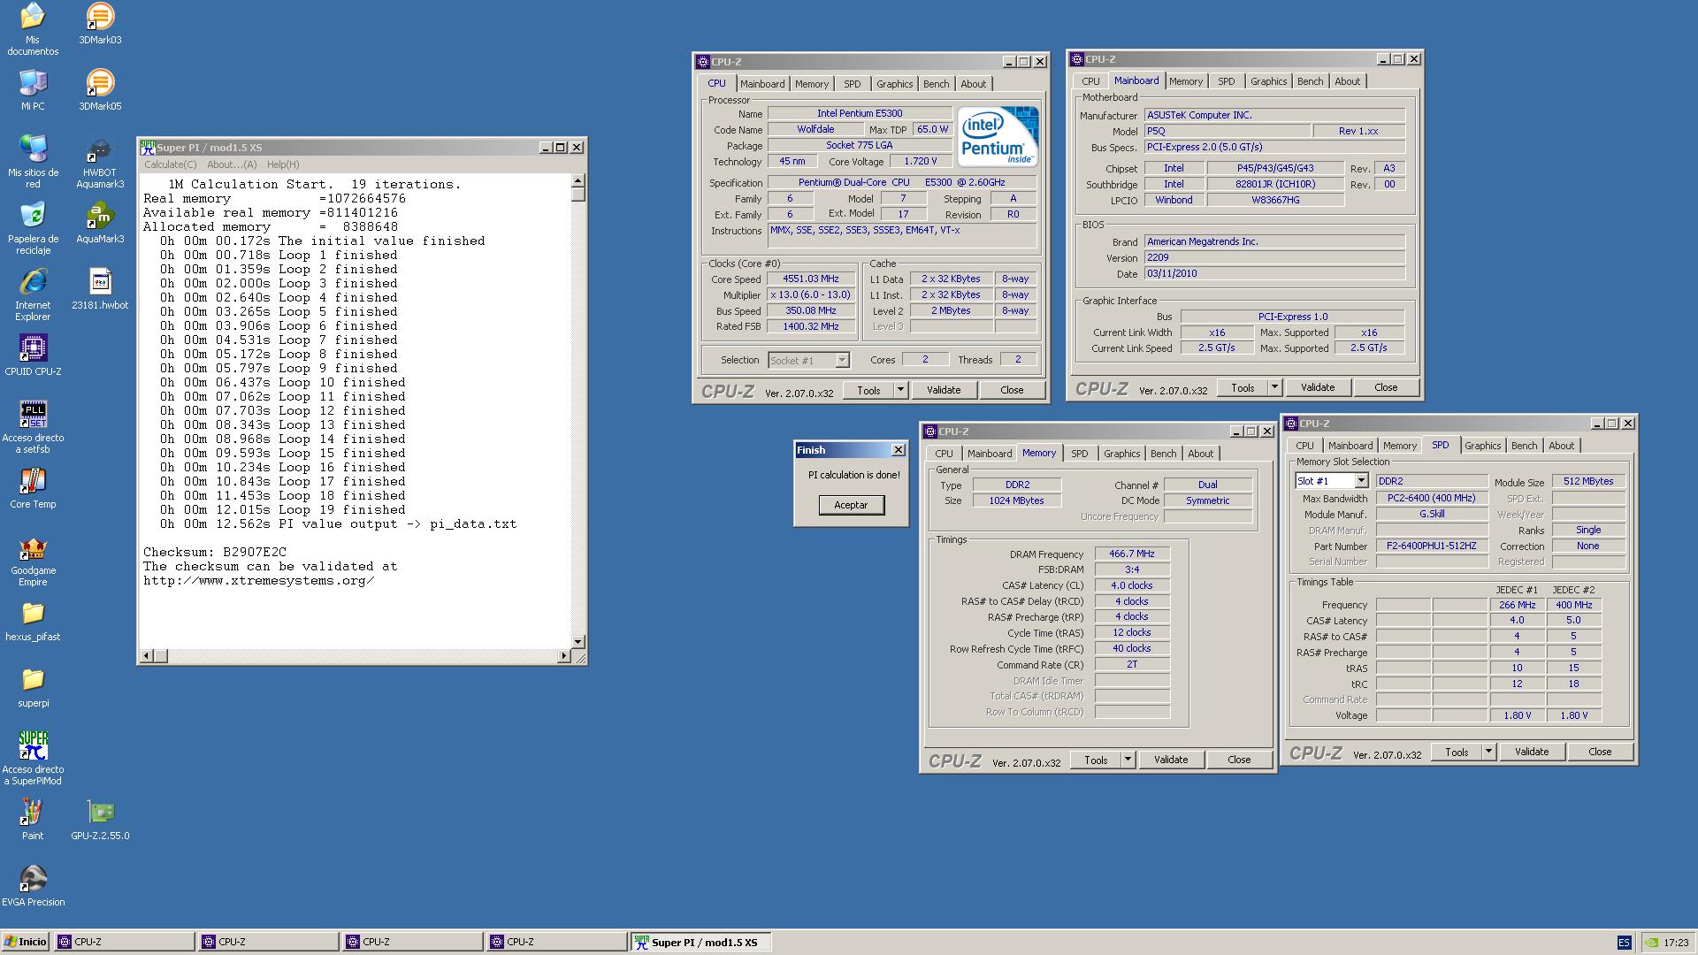Open Mis documentos desktop icon

click(x=33, y=29)
